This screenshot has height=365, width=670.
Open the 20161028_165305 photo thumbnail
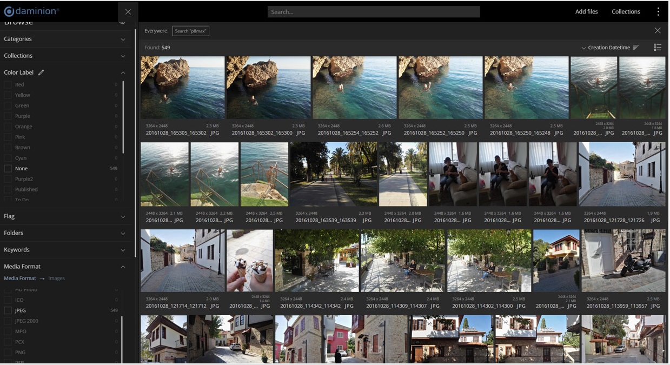(182, 88)
